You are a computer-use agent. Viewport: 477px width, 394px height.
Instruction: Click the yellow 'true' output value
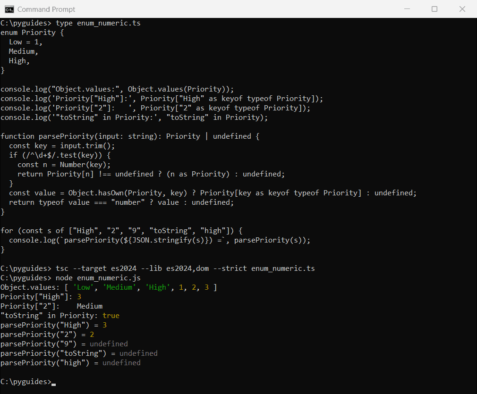click(111, 316)
